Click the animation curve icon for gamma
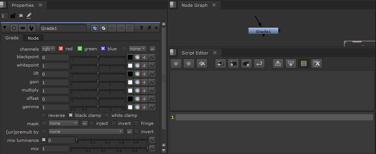The image size is (376, 154). click(152, 107)
